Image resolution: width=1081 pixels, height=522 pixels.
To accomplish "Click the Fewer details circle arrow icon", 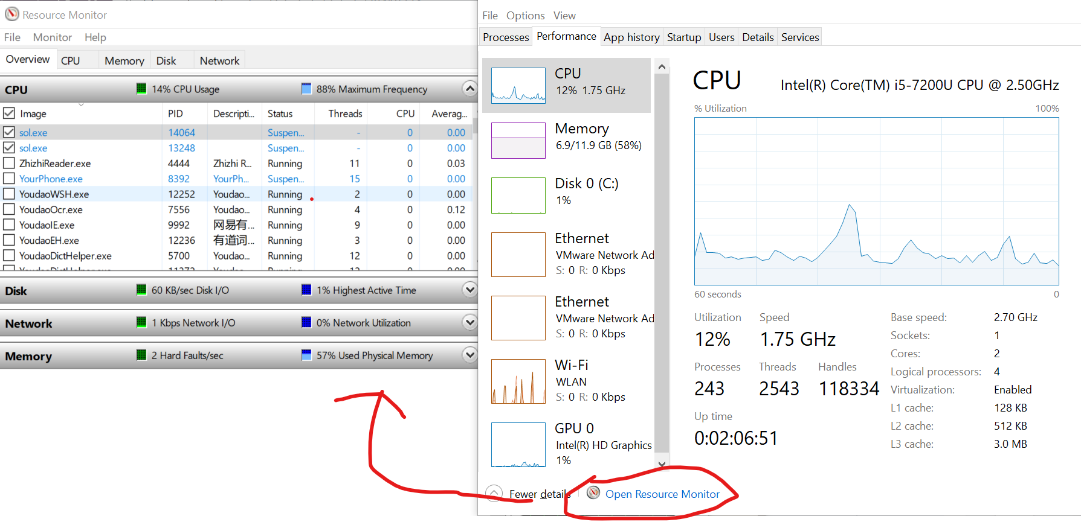I will click(494, 494).
